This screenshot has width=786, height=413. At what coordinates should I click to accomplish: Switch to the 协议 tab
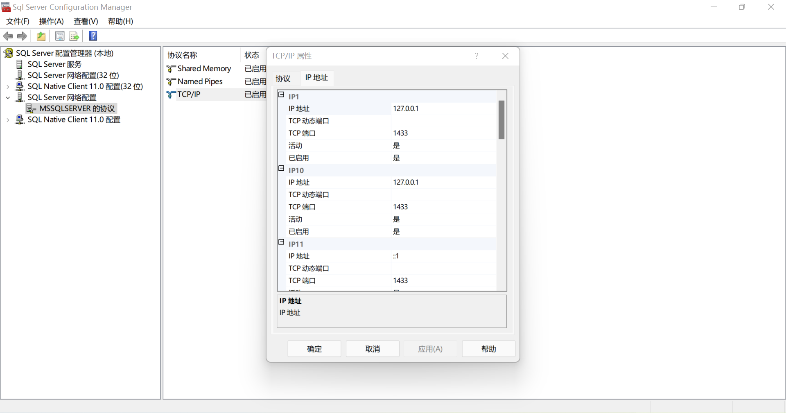tap(283, 79)
